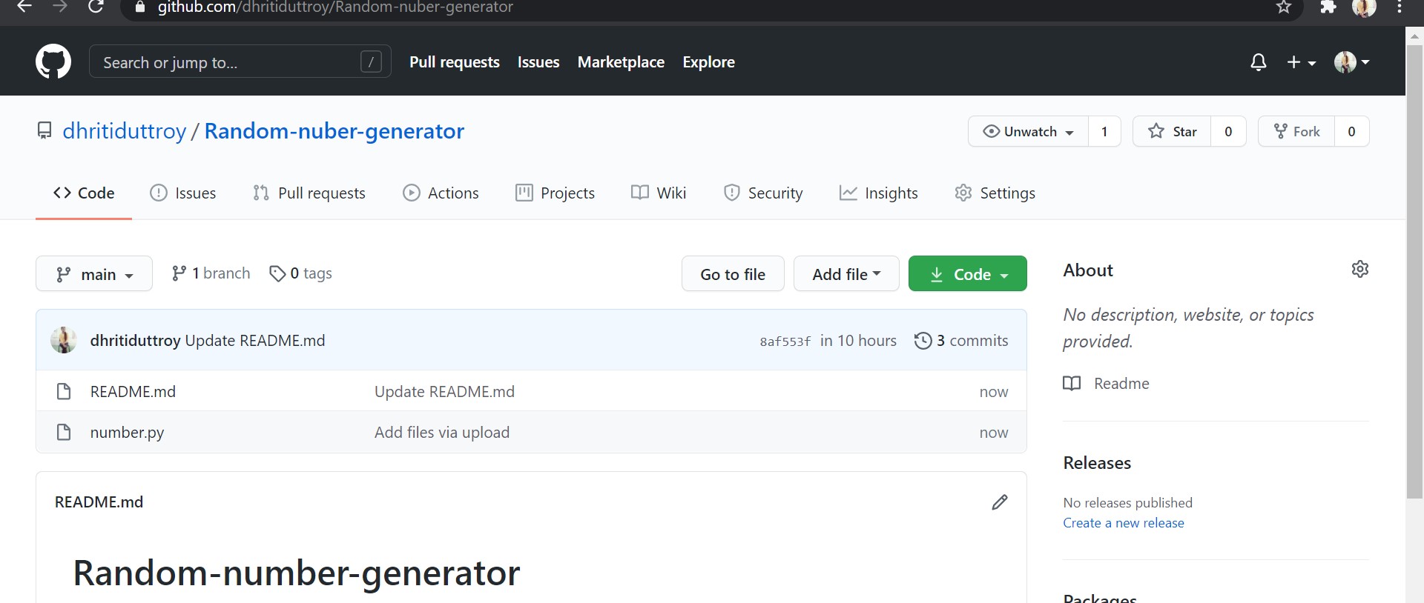The height and width of the screenshot is (603, 1424).
Task: View the 0 tags link
Action: point(300,273)
